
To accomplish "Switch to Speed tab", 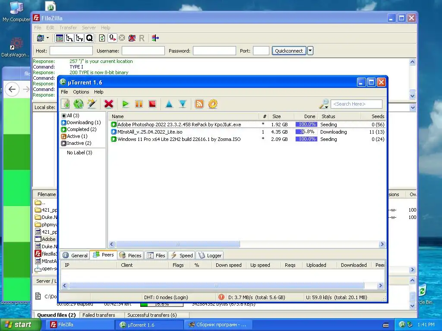I will [182, 255].
